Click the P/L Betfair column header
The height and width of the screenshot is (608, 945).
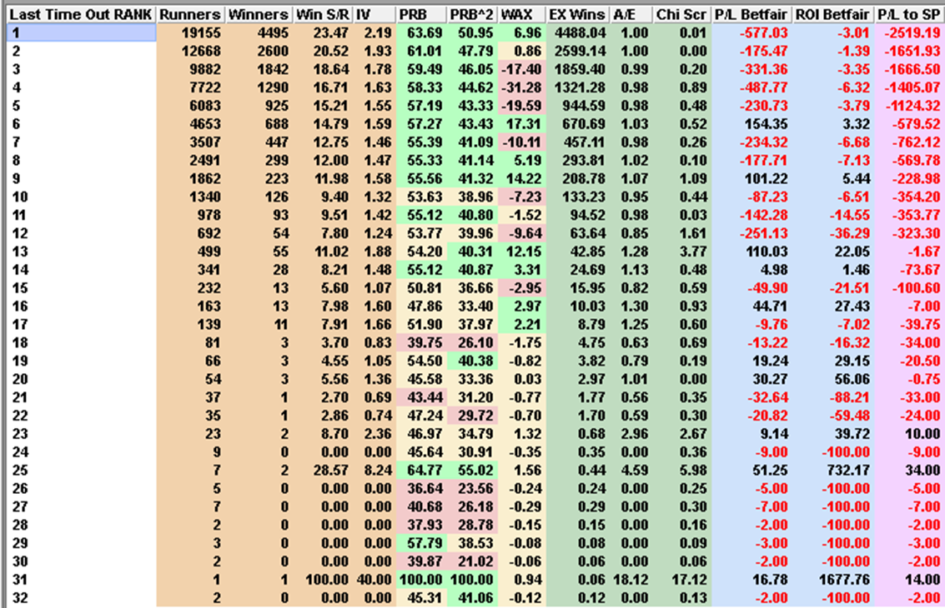click(751, 15)
